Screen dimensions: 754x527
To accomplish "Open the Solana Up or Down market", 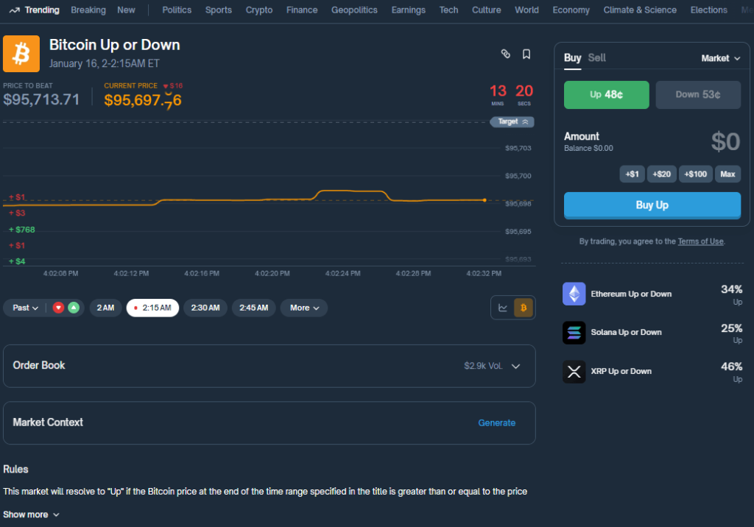I will click(626, 332).
